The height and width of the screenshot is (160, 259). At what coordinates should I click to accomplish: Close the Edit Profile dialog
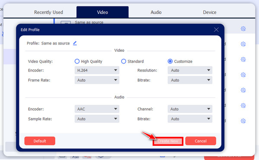point(216,30)
